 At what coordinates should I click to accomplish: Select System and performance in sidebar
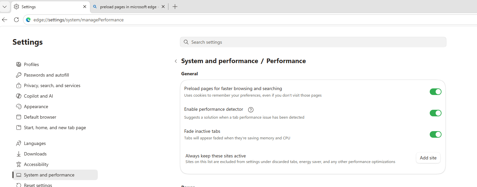coord(55,175)
